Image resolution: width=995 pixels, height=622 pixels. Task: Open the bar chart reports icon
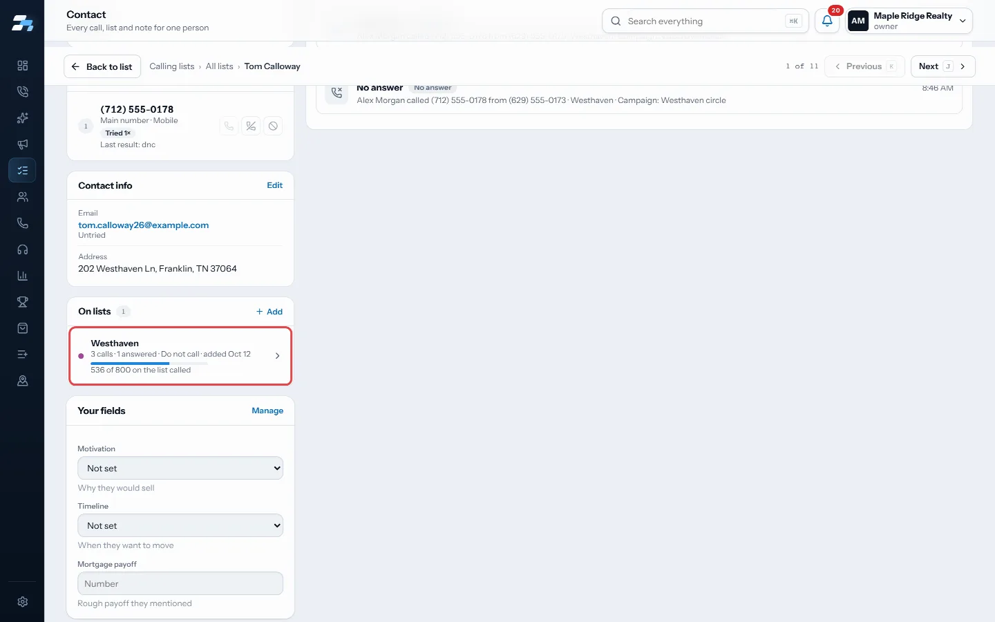tap(22, 276)
